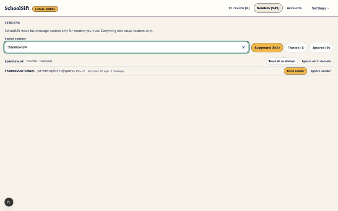
Task: Click the SENDERS section heading
Action: [12, 23]
